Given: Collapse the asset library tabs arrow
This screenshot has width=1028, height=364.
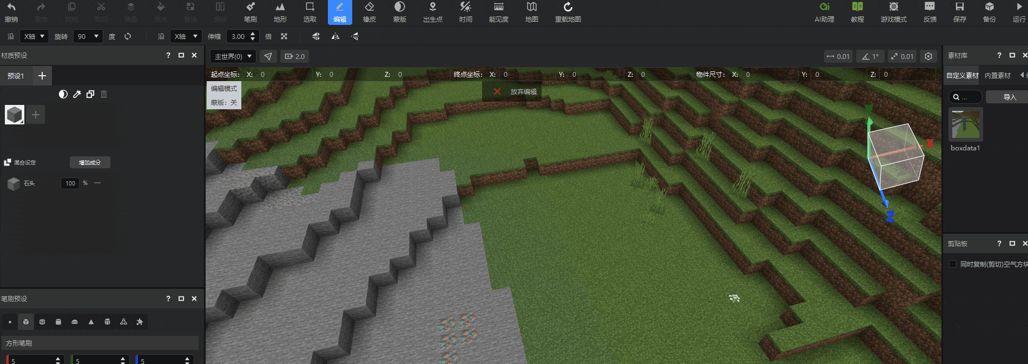Looking at the screenshot, I should pos(1022,75).
